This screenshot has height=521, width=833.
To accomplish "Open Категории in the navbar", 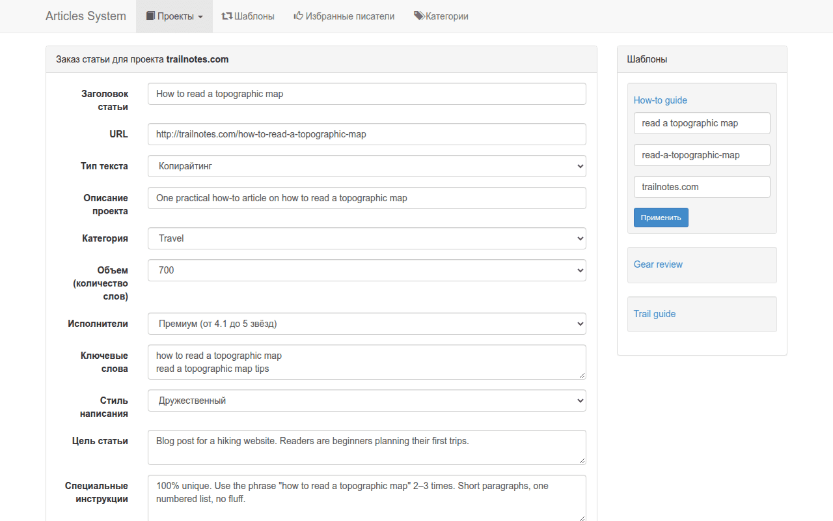I will click(441, 16).
